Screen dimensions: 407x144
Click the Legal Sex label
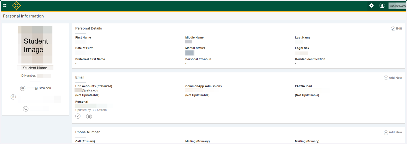click(x=302, y=48)
